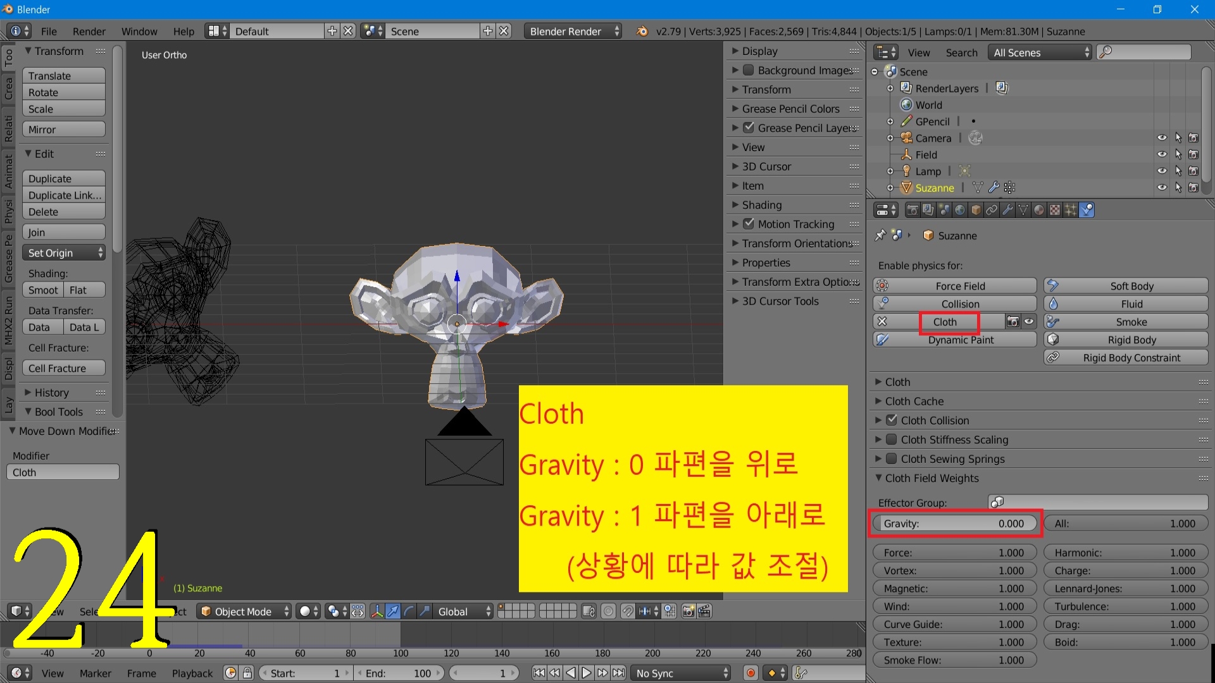Screen dimensions: 1215x683
Task: Toggle automatic keyframe record button
Action: tap(751, 674)
